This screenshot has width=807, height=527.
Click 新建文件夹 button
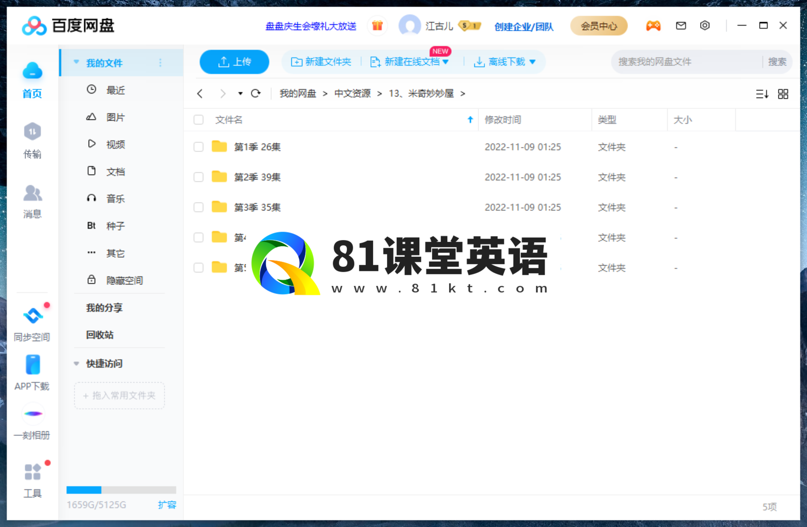(321, 62)
